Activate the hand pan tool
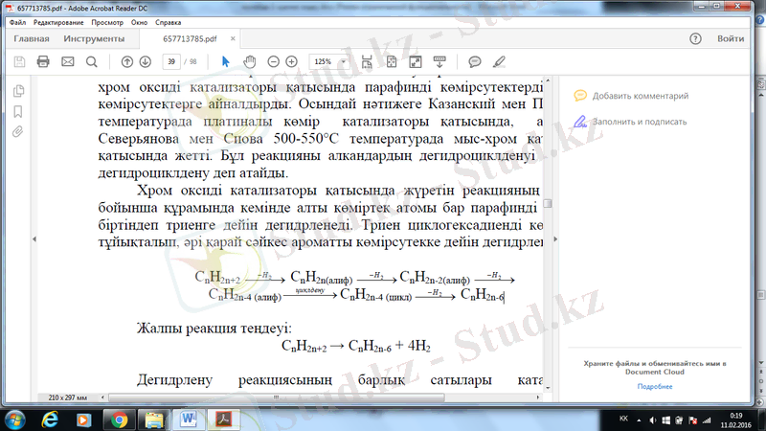Image resolution: width=766 pixels, height=431 pixels. click(x=249, y=61)
